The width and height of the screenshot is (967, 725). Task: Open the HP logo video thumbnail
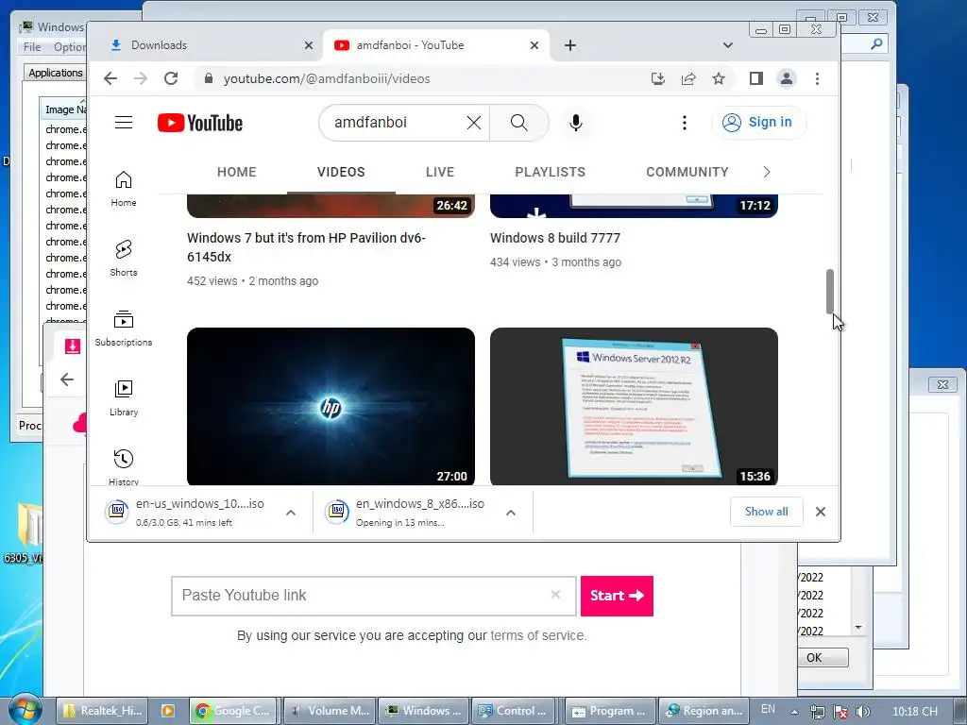tap(331, 407)
